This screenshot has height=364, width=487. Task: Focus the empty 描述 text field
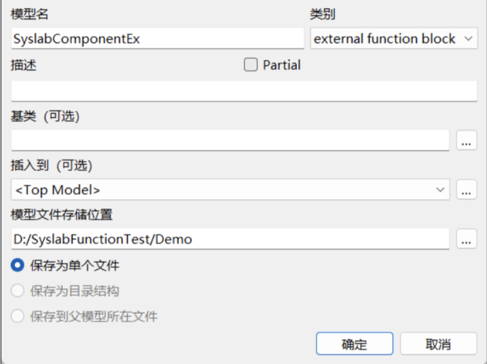tap(244, 90)
